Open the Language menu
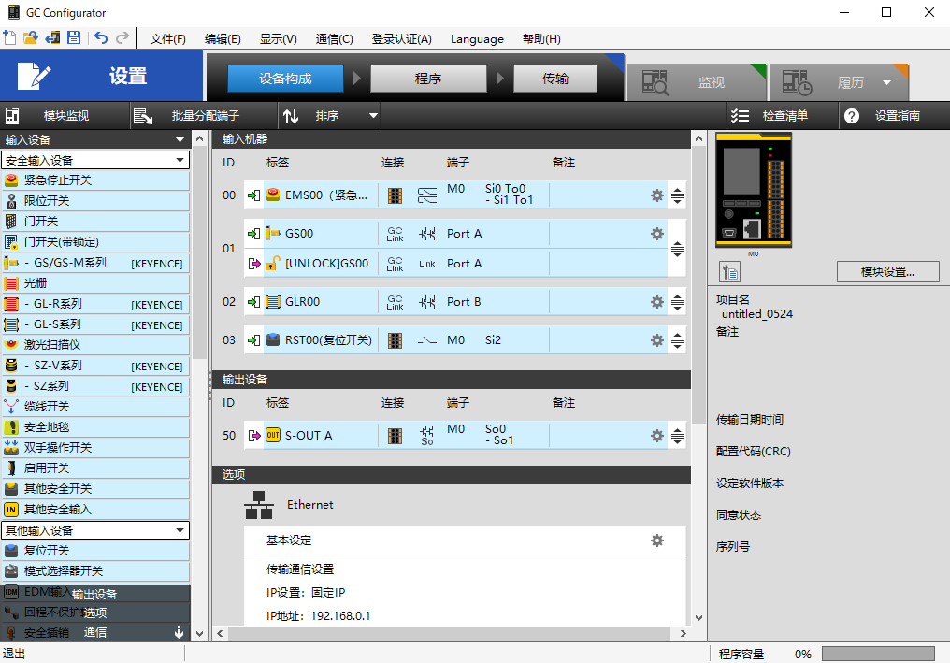 tap(477, 38)
